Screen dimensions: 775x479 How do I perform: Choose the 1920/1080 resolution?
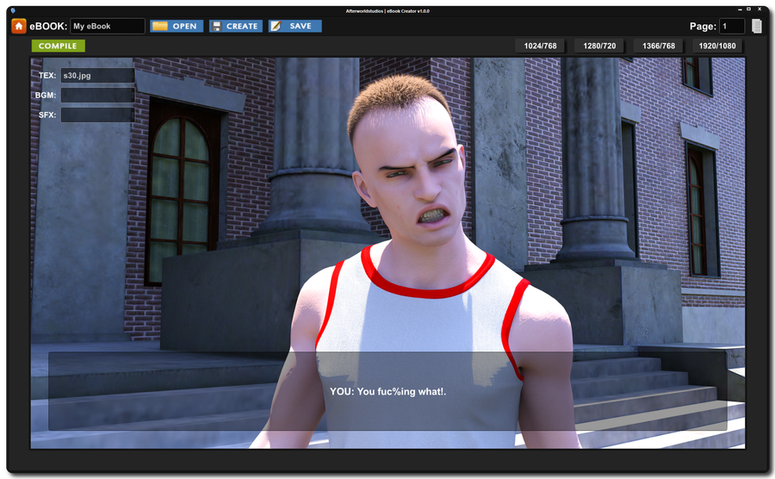point(717,46)
